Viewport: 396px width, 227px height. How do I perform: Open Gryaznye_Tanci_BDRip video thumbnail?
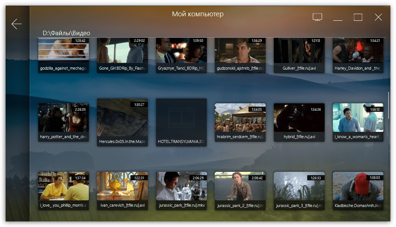tap(181, 50)
